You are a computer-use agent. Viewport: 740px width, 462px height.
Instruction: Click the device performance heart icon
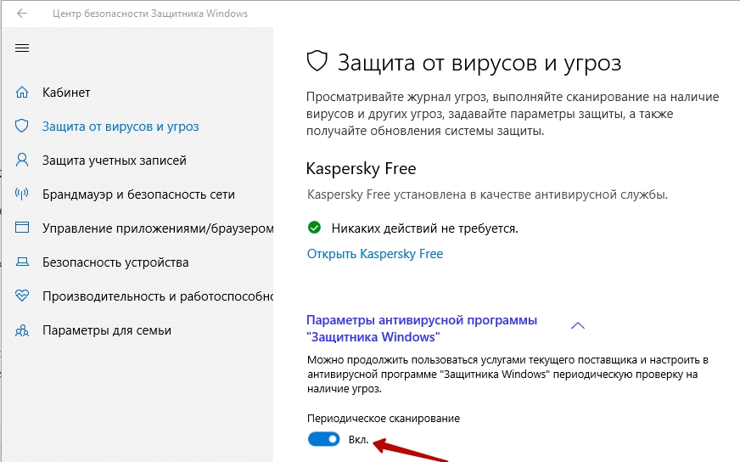(x=23, y=296)
